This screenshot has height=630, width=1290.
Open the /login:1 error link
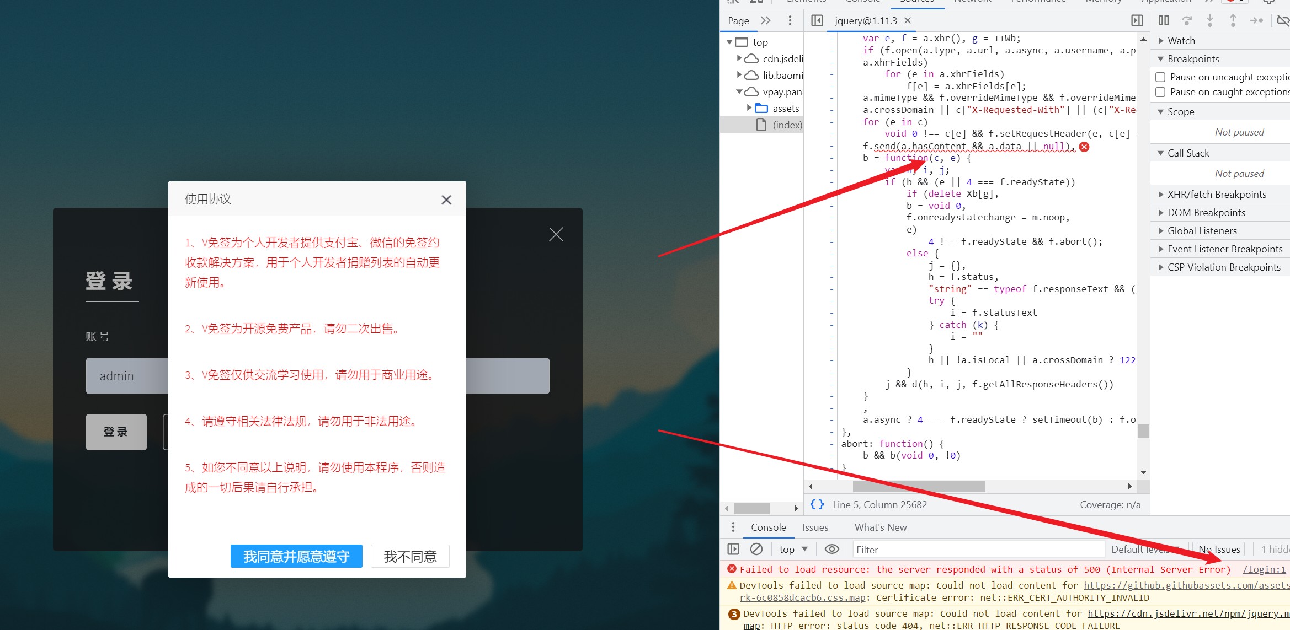click(x=1264, y=569)
